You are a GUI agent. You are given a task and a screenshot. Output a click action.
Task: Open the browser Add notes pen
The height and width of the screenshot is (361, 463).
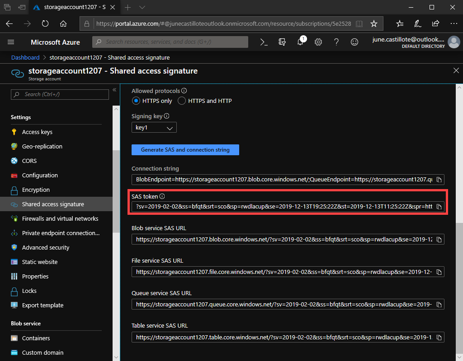417,23
